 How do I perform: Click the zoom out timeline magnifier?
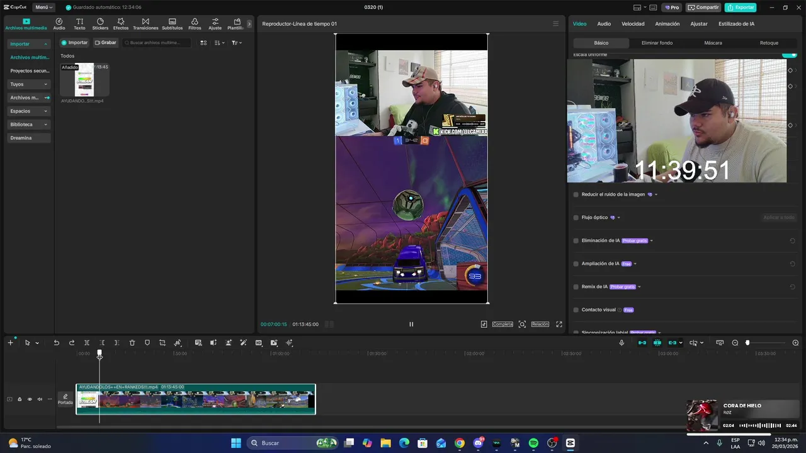(735, 343)
